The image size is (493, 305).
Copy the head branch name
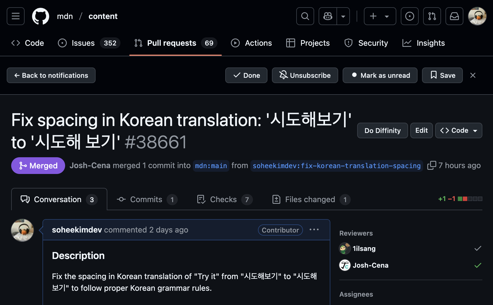tap(432, 165)
